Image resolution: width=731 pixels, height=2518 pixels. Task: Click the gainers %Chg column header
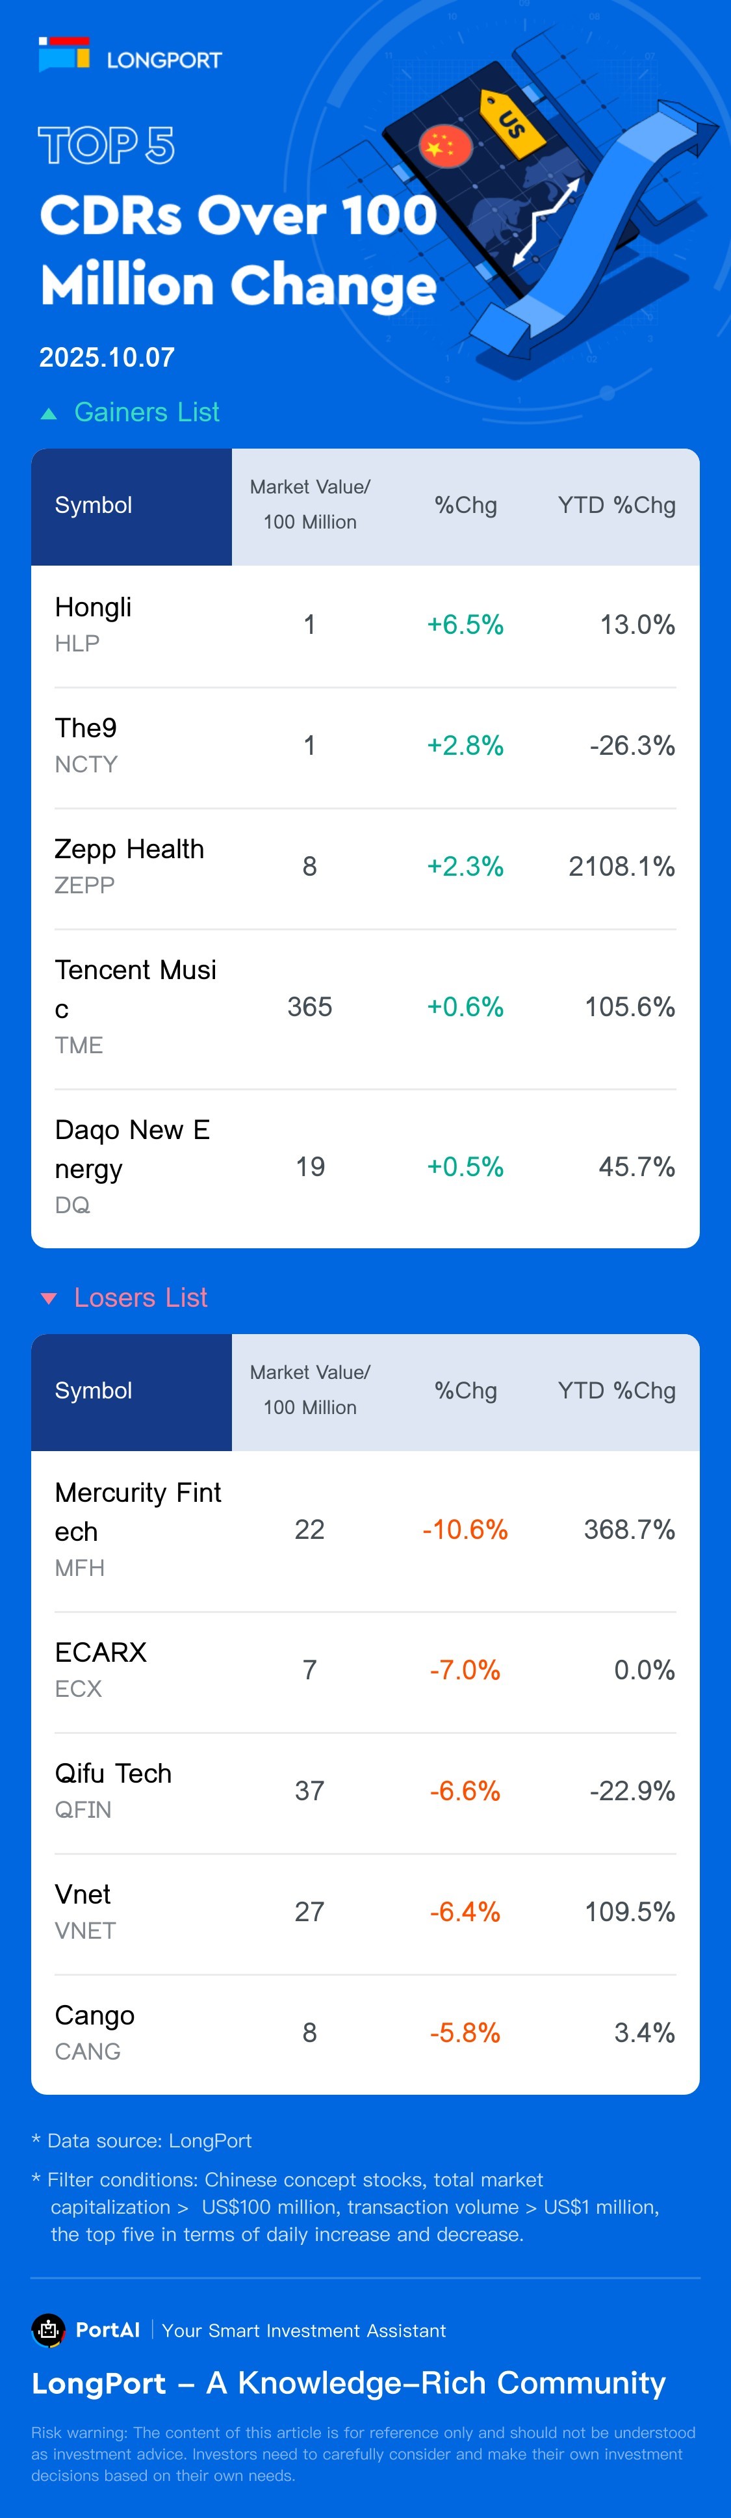coord(465,505)
